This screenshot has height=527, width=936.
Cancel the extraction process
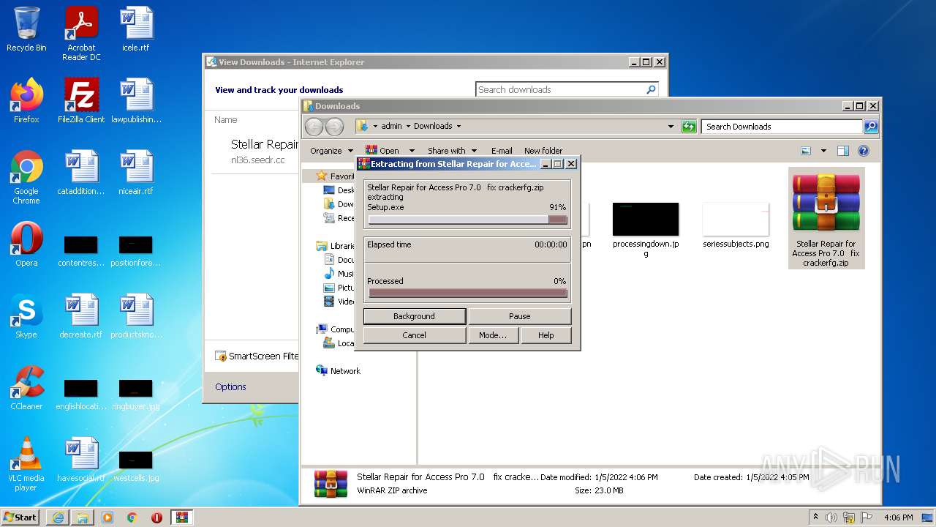coord(414,335)
